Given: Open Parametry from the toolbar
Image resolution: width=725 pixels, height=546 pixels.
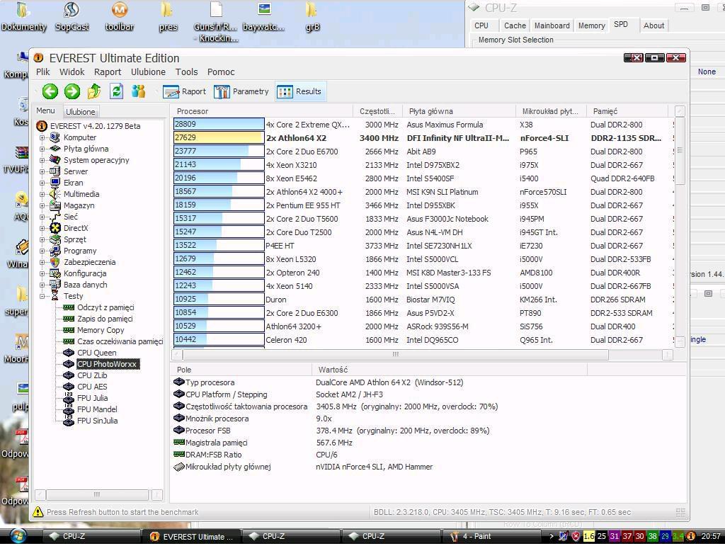Looking at the screenshot, I should point(241,91).
